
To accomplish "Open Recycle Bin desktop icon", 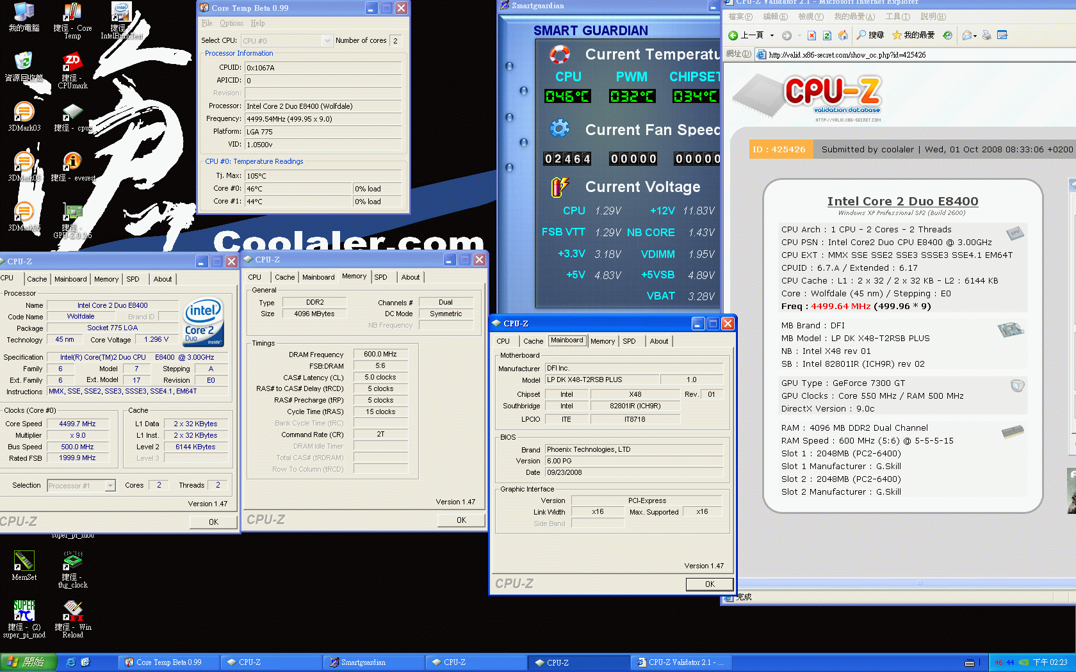I will point(24,67).
